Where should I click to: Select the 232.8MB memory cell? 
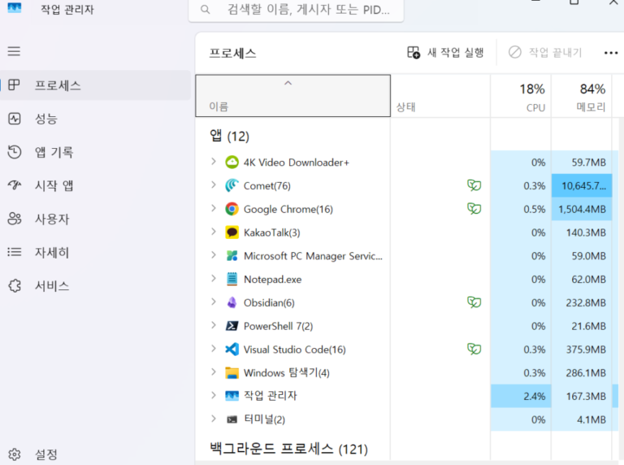pyautogui.click(x=582, y=303)
